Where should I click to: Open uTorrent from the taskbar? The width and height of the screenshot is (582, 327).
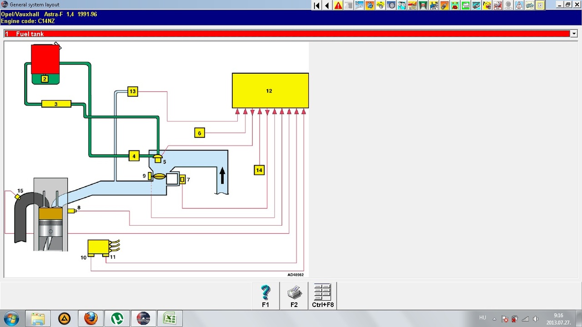pyautogui.click(x=117, y=318)
